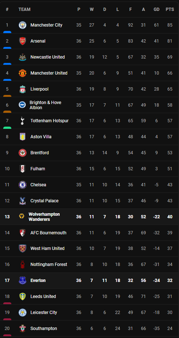The height and width of the screenshot is (338, 179).
Task: Select the Aston Villa team name
Action: pyautogui.click(x=41, y=137)
